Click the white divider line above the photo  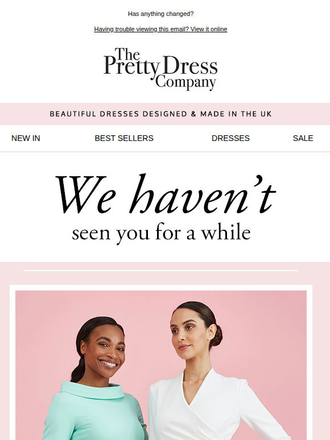161,271
